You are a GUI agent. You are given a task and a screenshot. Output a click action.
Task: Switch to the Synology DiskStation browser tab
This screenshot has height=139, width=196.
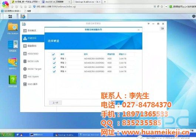87,2
